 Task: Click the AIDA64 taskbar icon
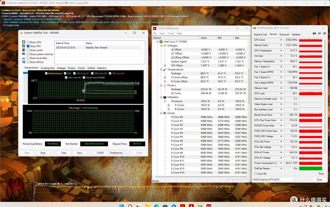coord(209,205)
